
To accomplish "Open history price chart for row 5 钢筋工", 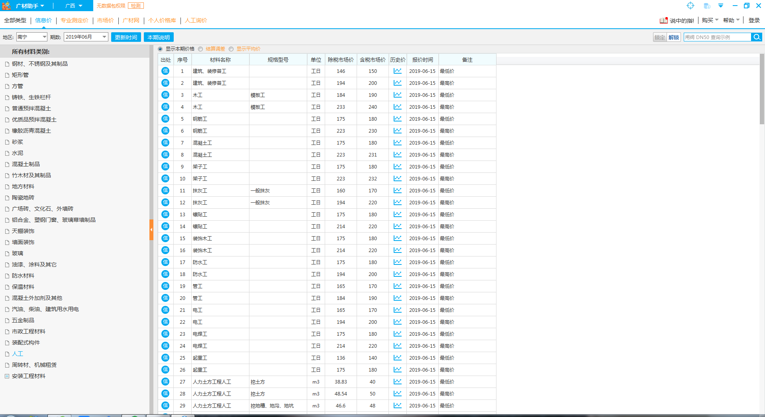I will [x=397, y=119].
